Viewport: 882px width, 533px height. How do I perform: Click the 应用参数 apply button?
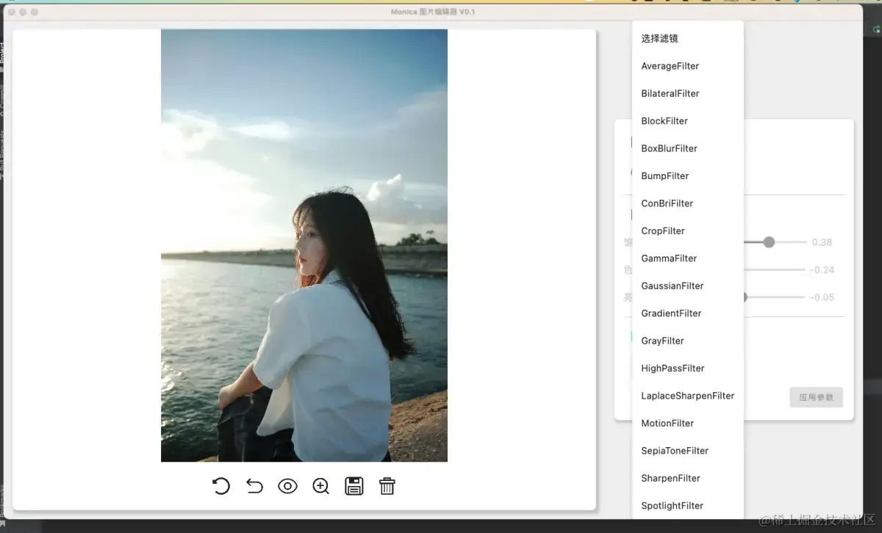(816, 397)
